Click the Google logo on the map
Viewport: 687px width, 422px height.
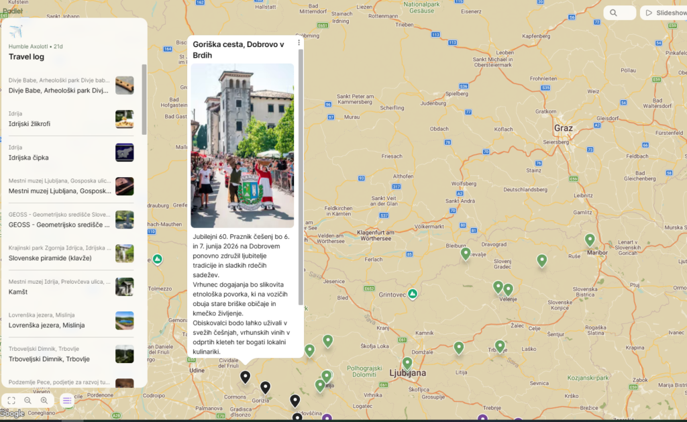pos(12,413)
